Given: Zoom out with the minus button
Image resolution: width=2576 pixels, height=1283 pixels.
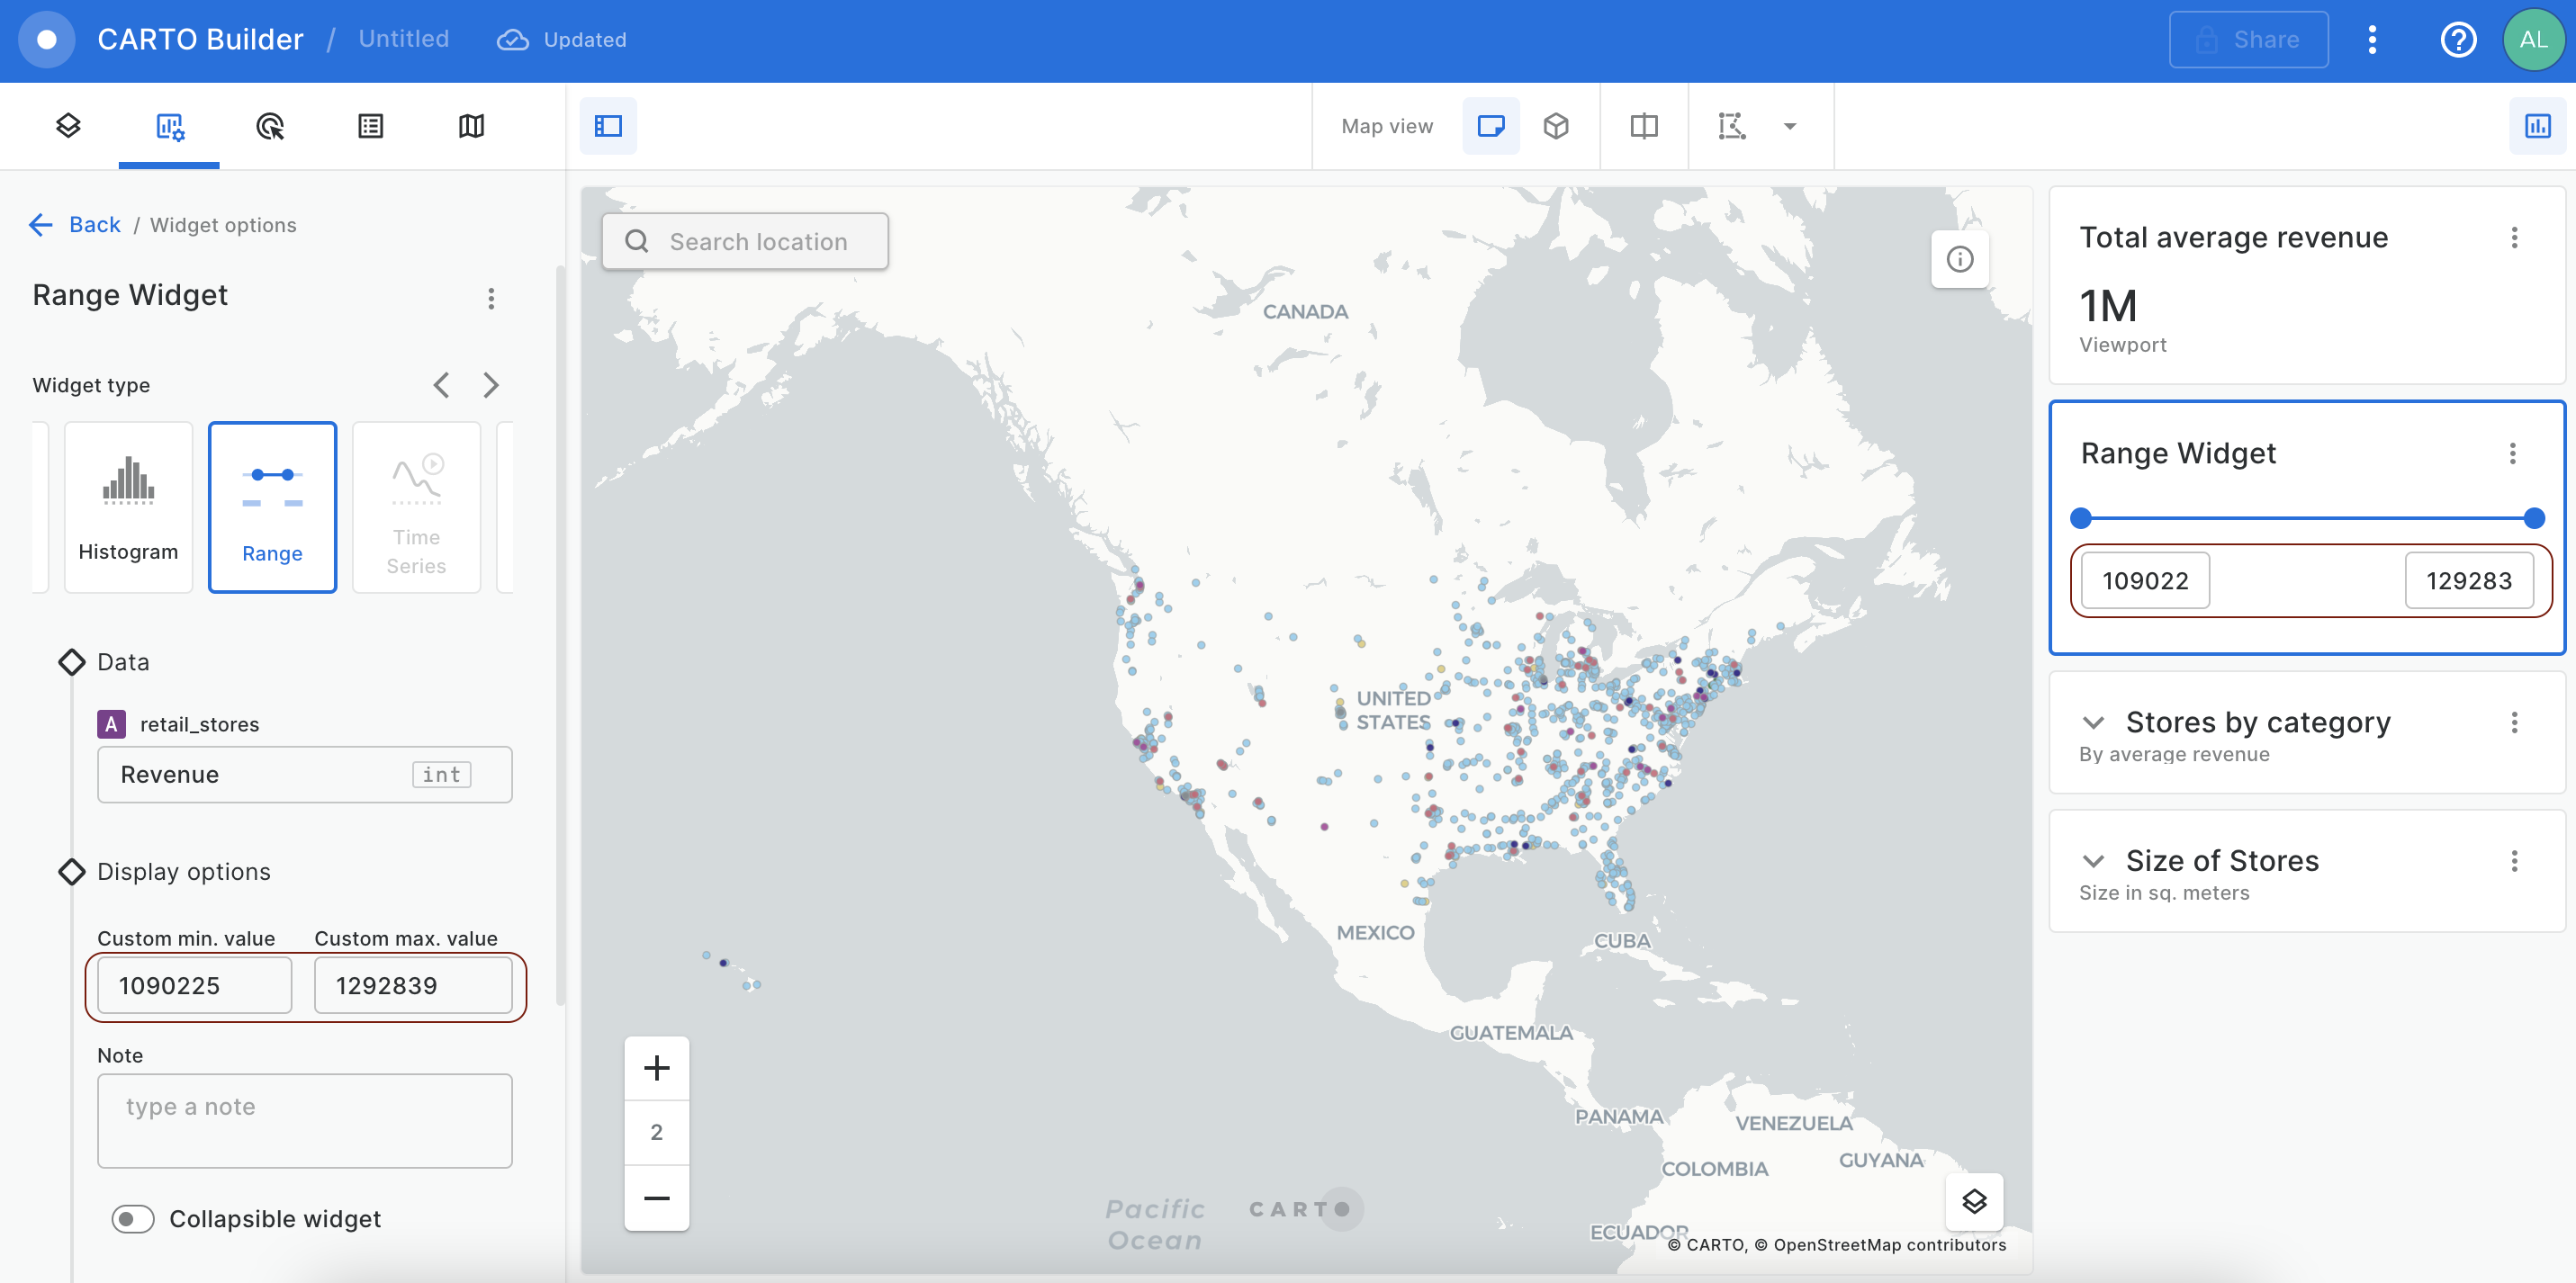Looking at the screenshot, I should coord(657,1198).
